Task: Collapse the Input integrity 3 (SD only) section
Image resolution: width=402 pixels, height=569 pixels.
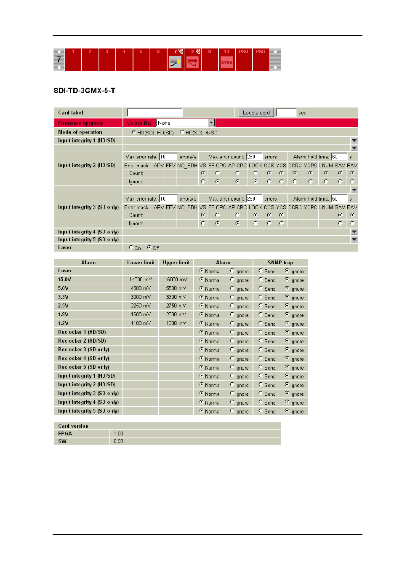Action: (x=354, y=190)
